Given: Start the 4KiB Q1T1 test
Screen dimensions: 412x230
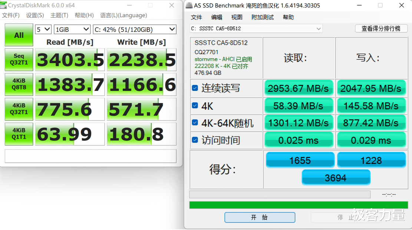Looking at the screenshot, I should (19, 134).
